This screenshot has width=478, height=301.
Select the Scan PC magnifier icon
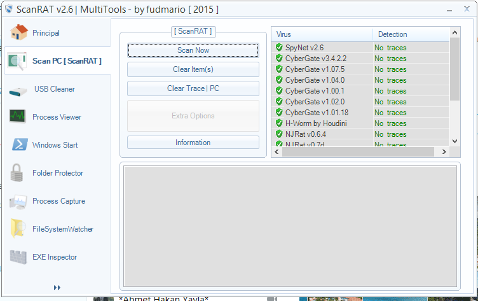click(17, 61)
